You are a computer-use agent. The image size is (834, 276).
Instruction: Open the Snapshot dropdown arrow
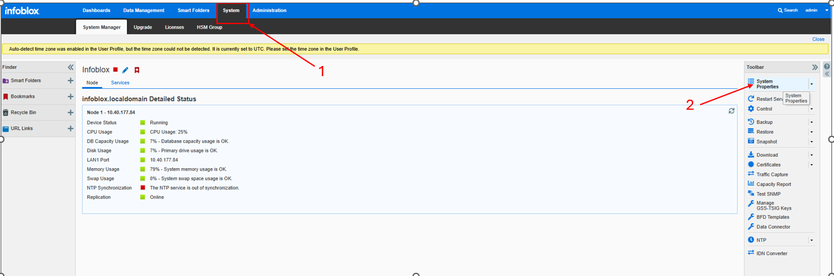coord(811,141)
